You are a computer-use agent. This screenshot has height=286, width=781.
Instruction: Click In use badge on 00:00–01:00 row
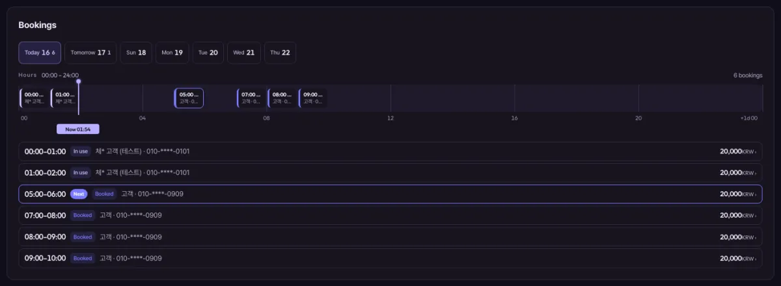click(x=81, y=151)
